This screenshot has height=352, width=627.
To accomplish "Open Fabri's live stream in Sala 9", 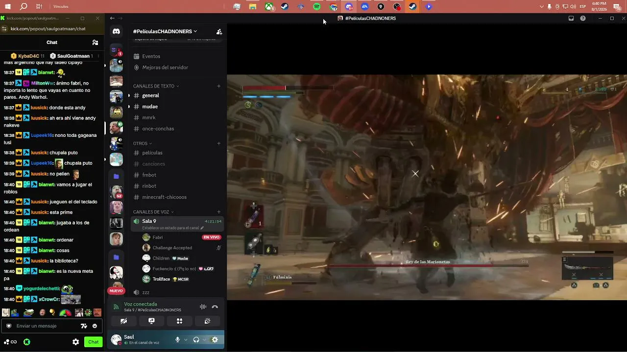I will click(x=212, y=238).
